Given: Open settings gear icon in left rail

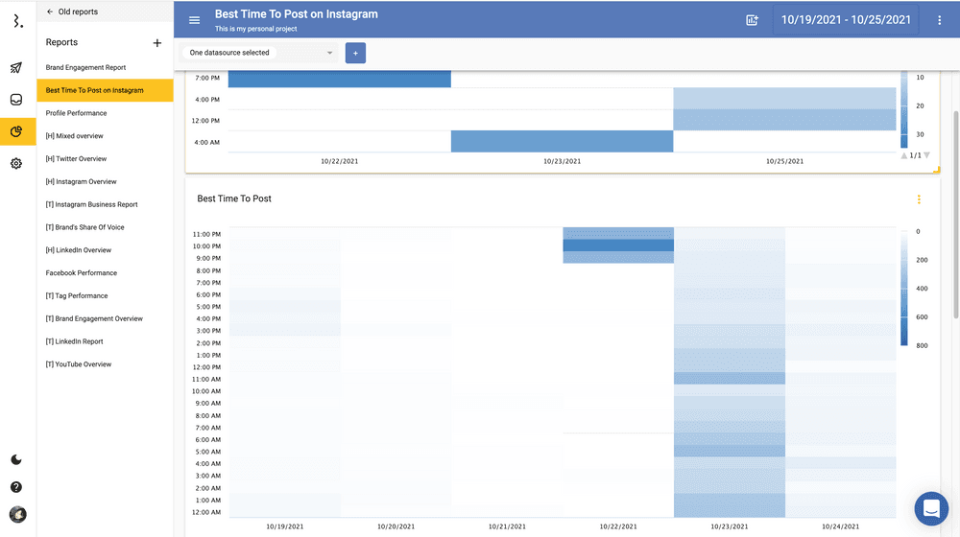Looking at the screenshot, I should tap(16, 164).
